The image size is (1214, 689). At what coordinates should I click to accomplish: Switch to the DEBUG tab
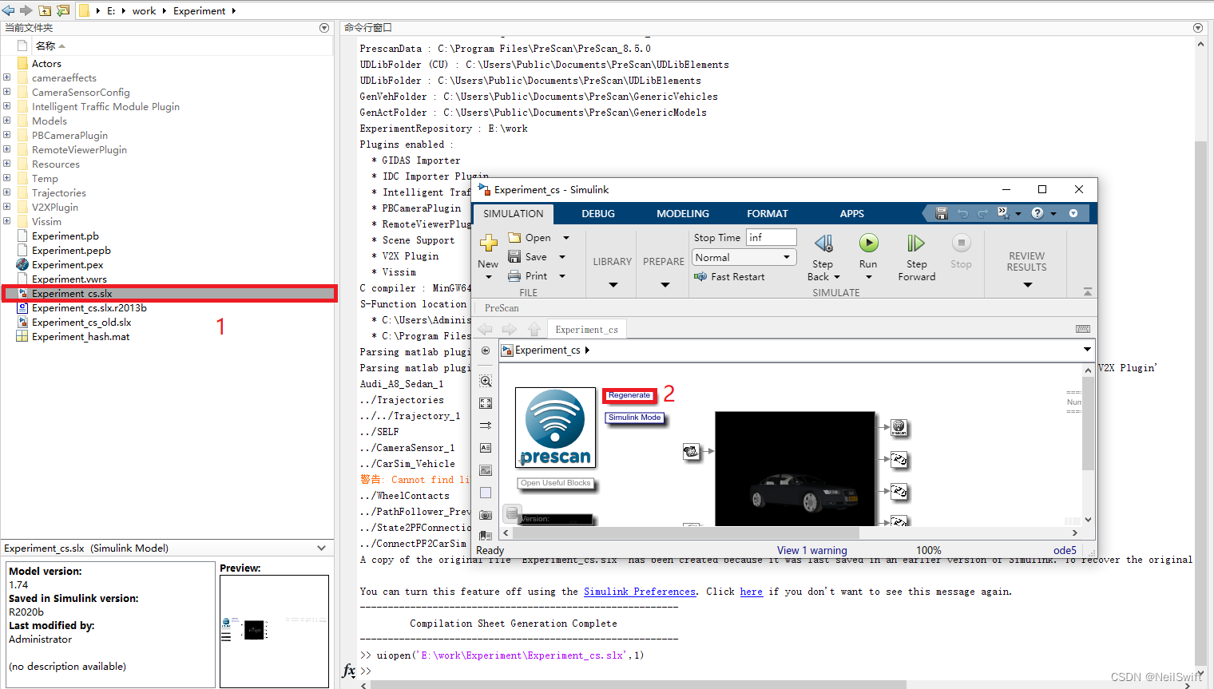[x=598, y=214]
